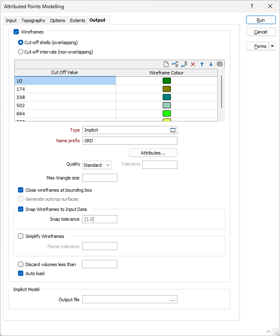280x336 pixels.
Task: Switch to the Extents tab
Action: point(78,20)
